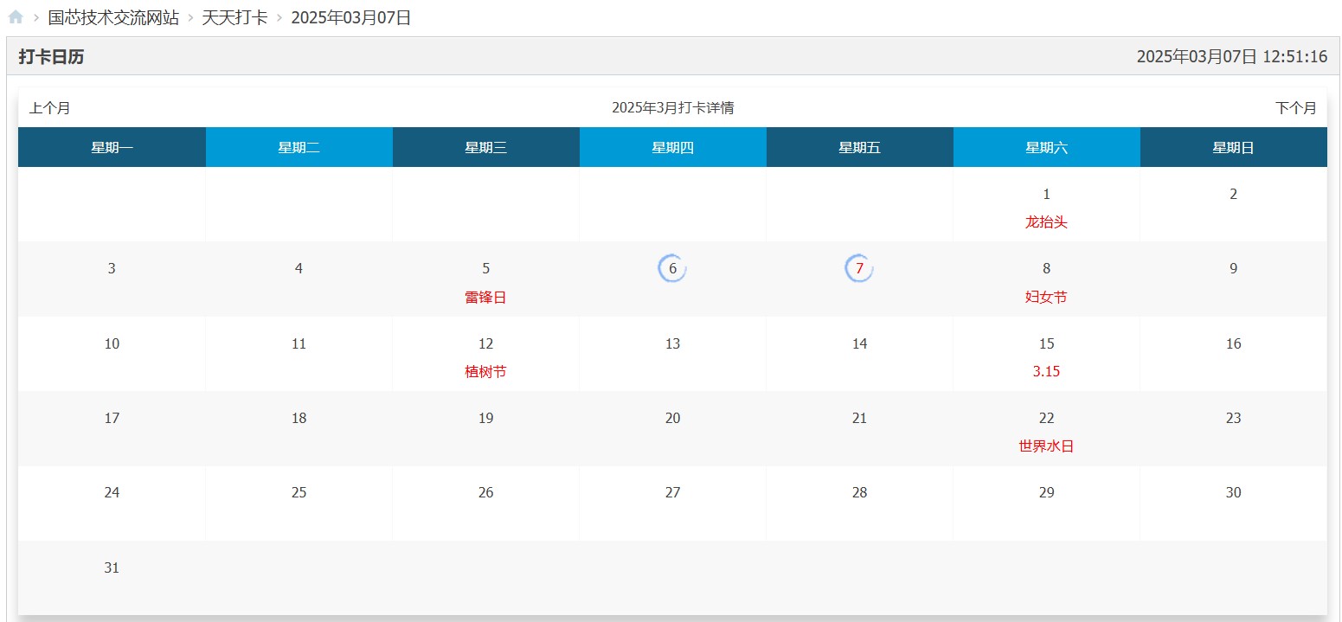Select calendar date 3

tap(112, 268)
